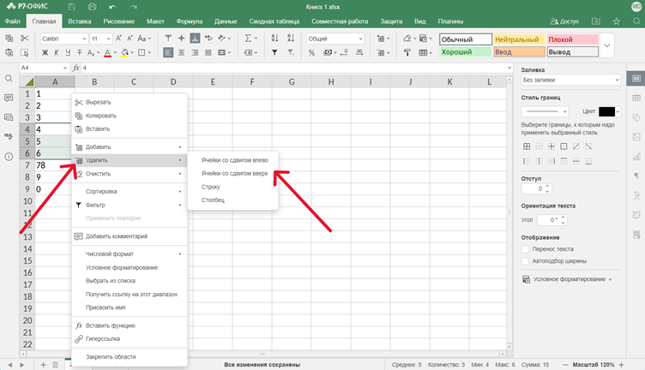
Task: Open the search icon in left sidebar
Action: pyautogui.click(x=9, y=78)
